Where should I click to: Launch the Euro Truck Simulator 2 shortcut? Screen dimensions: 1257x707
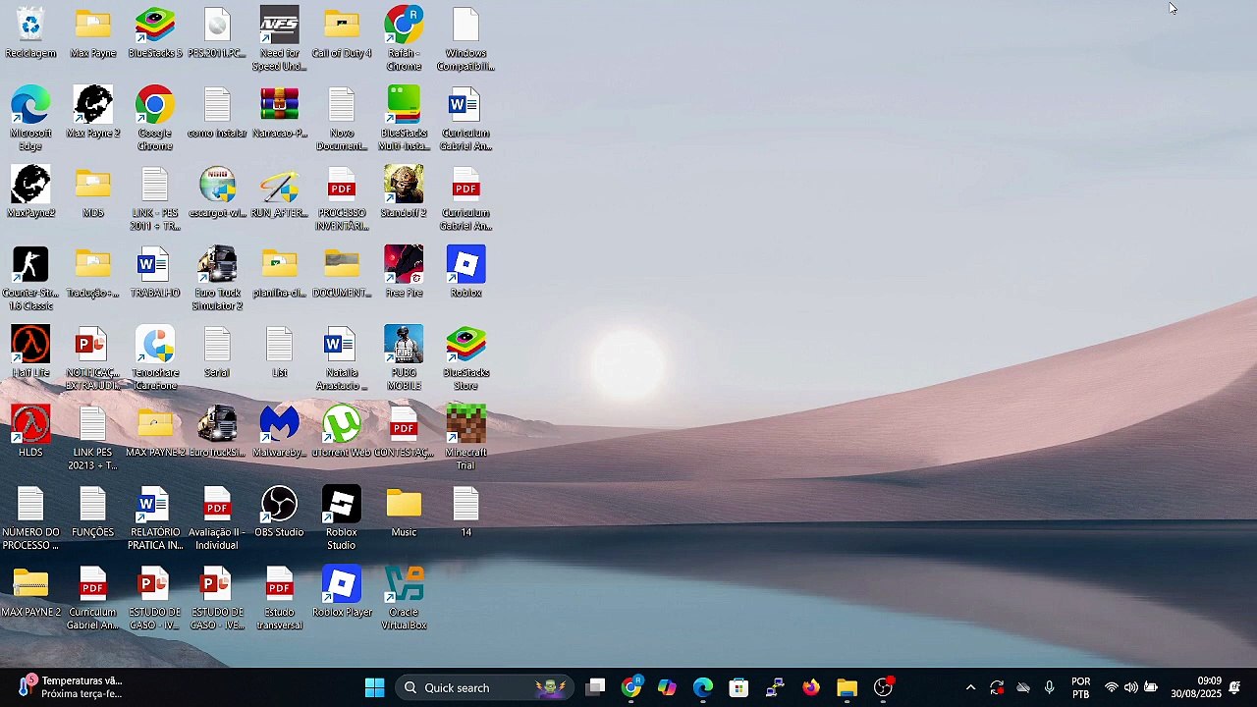217,279
